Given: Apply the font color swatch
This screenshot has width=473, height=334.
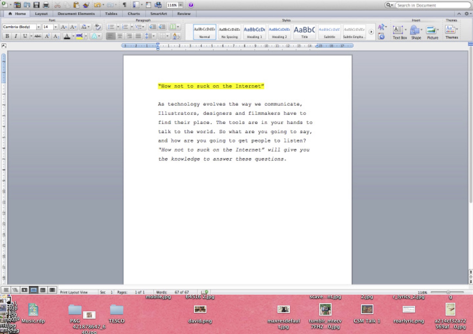Looking at the screenshot, I should click(x=67, y=36).
